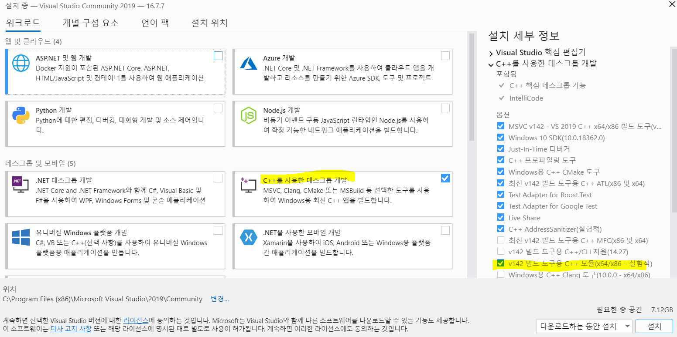Uncheck Test Adapter for Boost.Test
Image resolution: width=677 pixels, height=337 pixels.
point(501,195)
